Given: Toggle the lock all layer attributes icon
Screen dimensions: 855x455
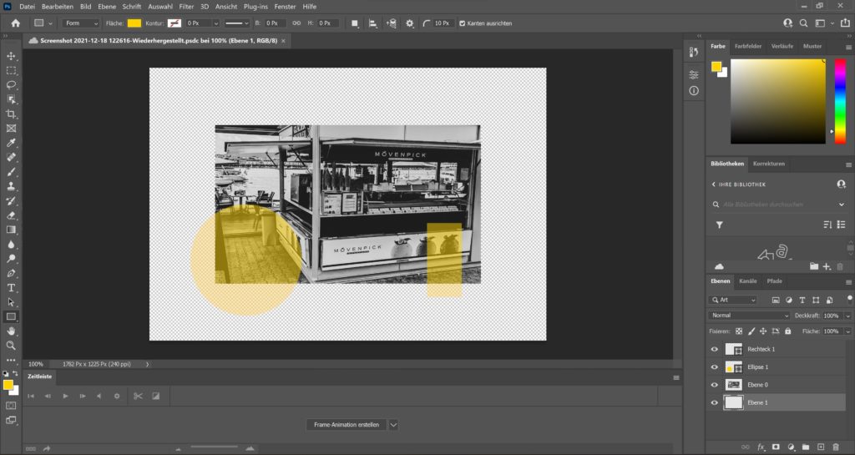Looking at the screenshot, I should (788, 331).
